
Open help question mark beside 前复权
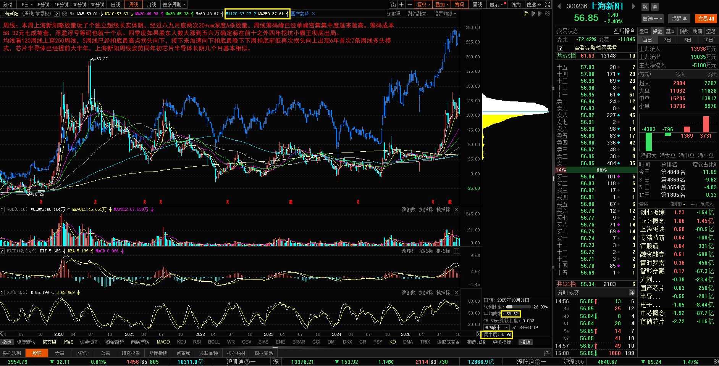[57, 14]
